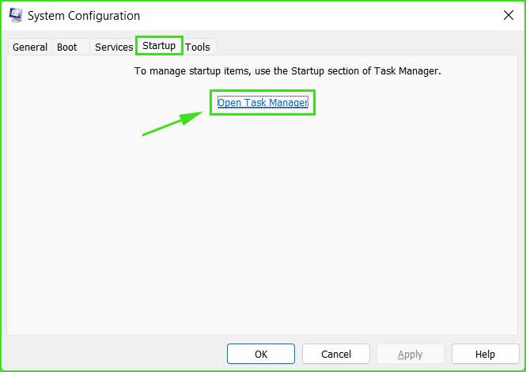Click blank tab strip right of Tools
The width and height of the screenshot is (526, 372).
point(367,47)
